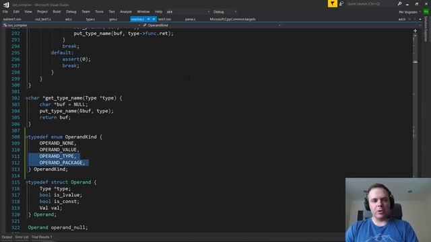The width and height of the screenshot is (431, 242).
Task: Open the Tools menu
Action: pos(99,11)
